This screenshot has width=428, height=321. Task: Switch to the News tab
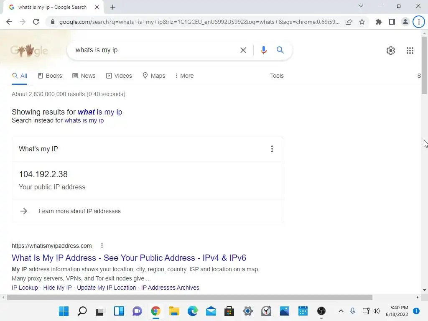(84, 76)
